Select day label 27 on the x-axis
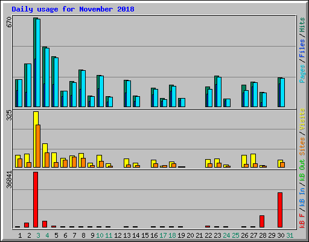This screenshot has width=309, height=242. click(253, 235)
